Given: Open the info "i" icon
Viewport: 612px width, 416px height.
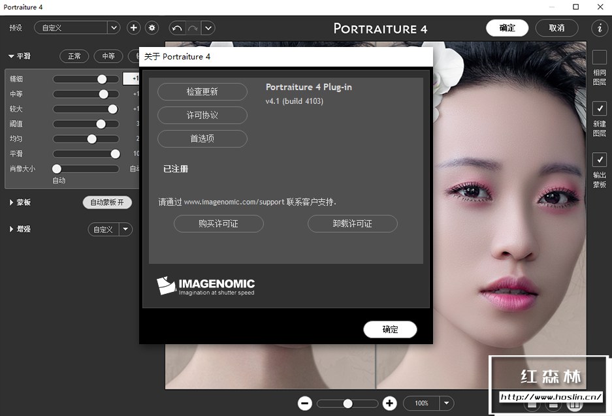Looking at the screenshot, I should pos(600,27).
